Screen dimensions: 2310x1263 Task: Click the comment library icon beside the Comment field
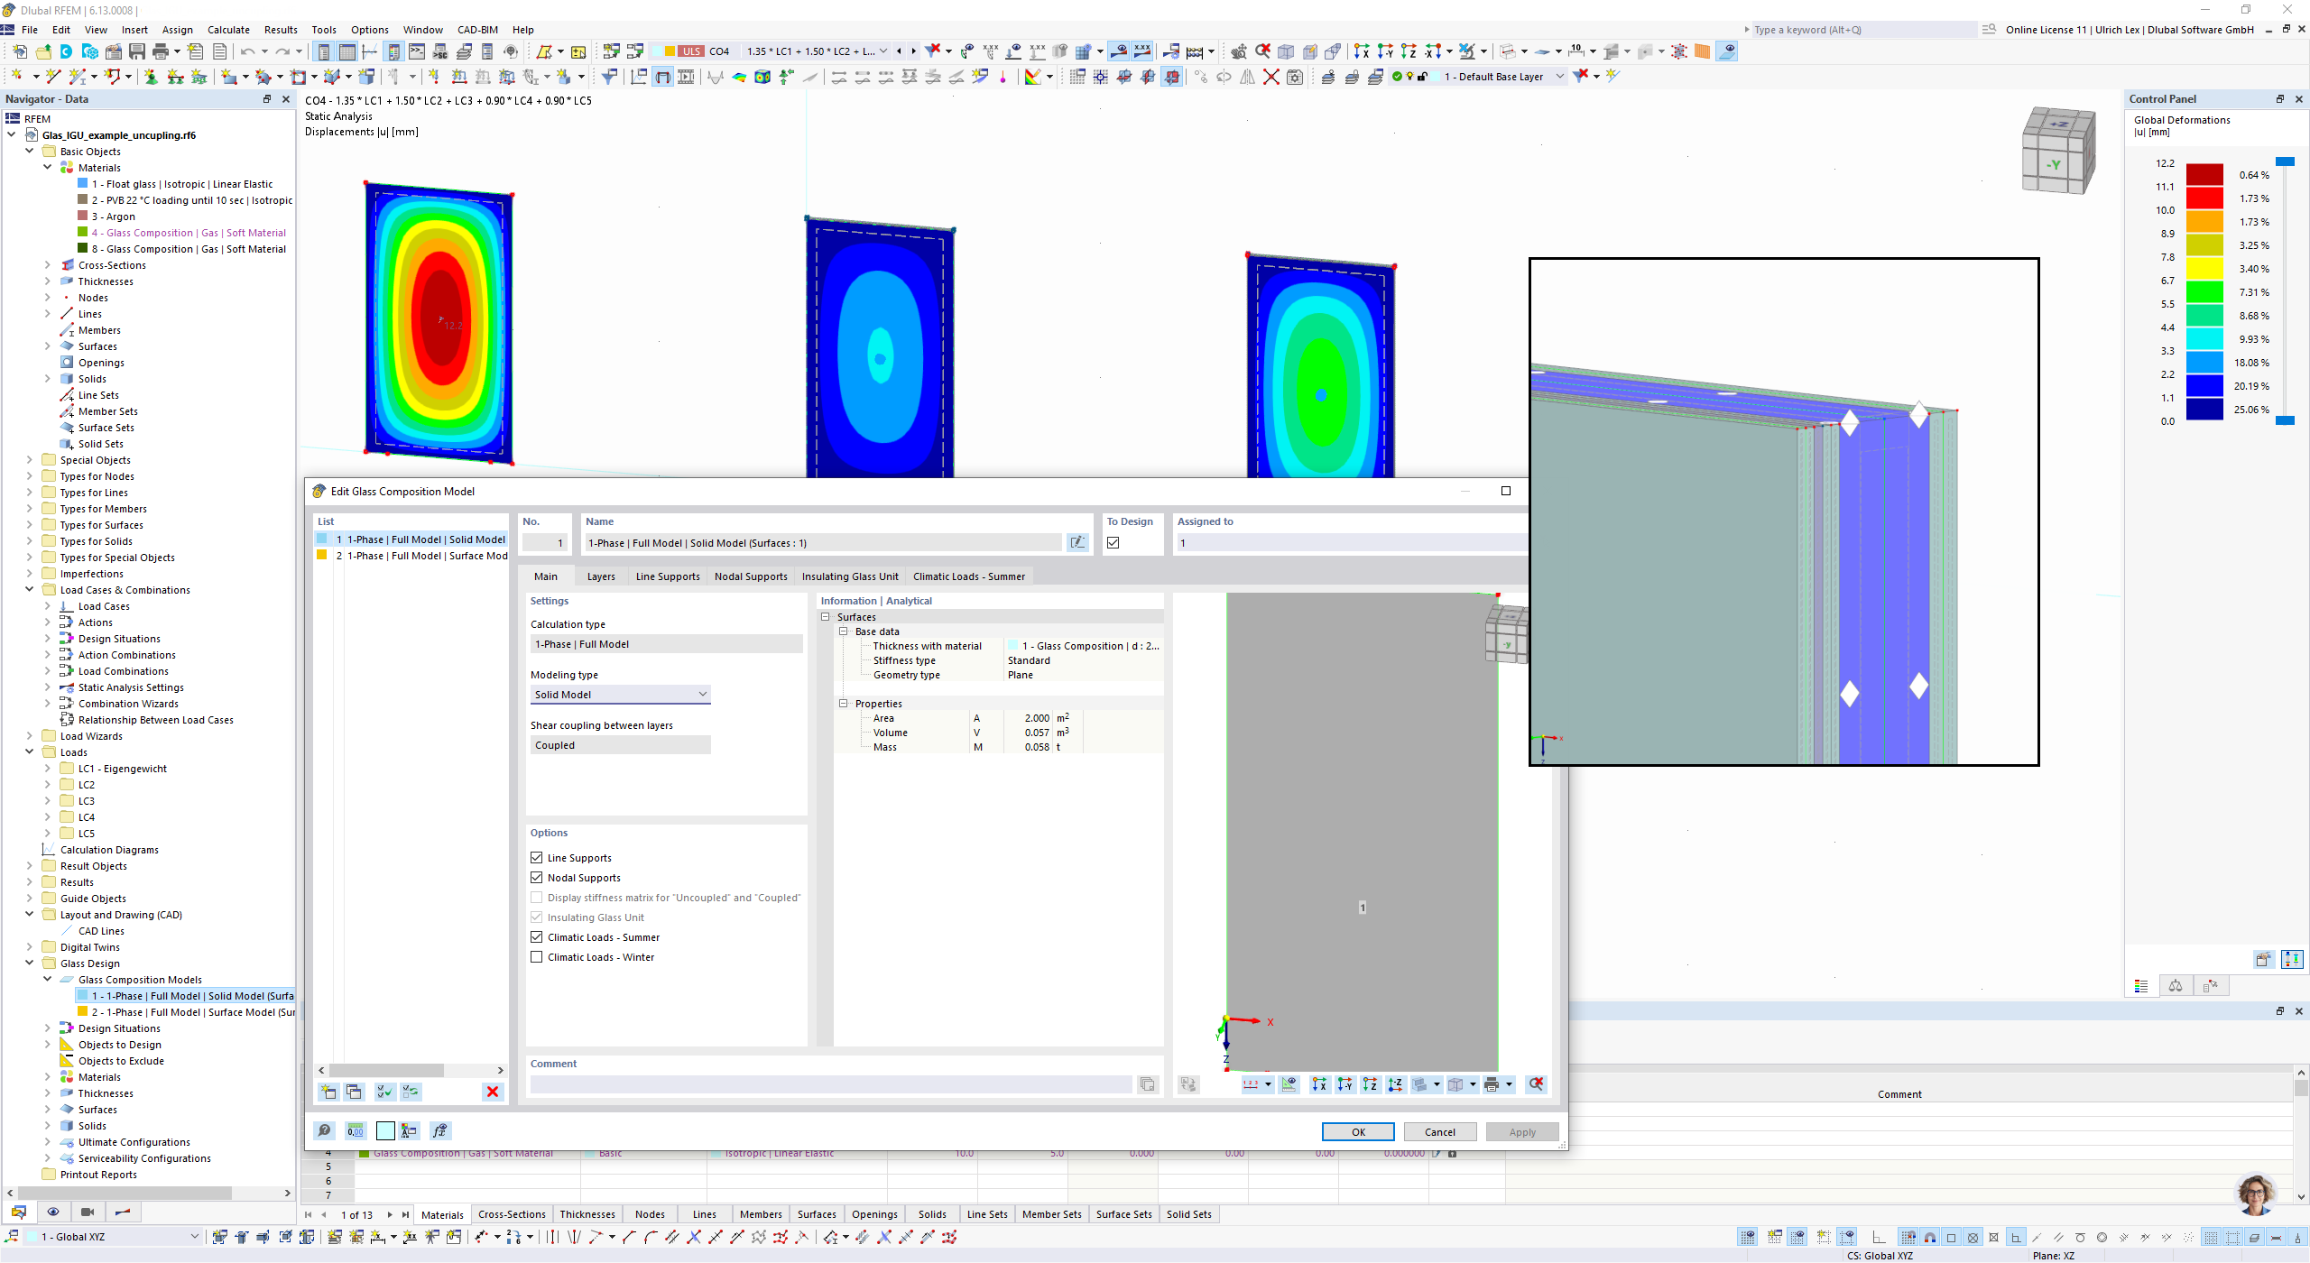pyautogui.click(x=1147, y=1084)
